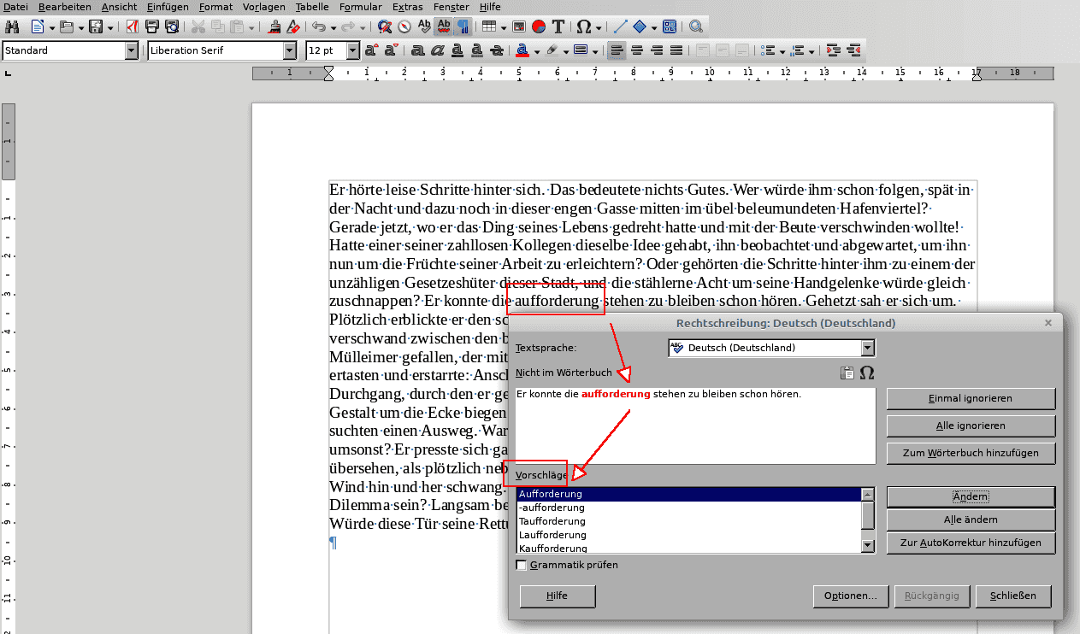Omega special character icon in spelling dialog
The height and width of the screenshot is (634, 1080).
click(867, 373)
